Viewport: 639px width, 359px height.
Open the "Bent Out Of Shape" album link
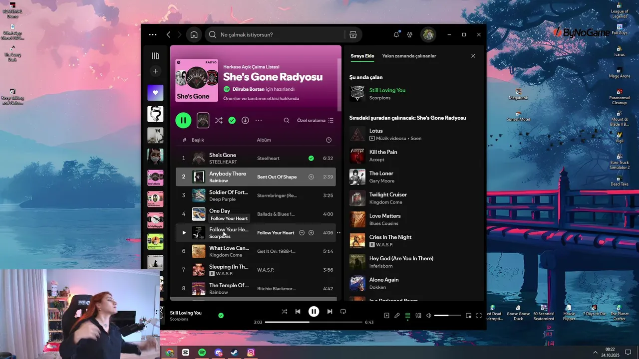point(277,177)
